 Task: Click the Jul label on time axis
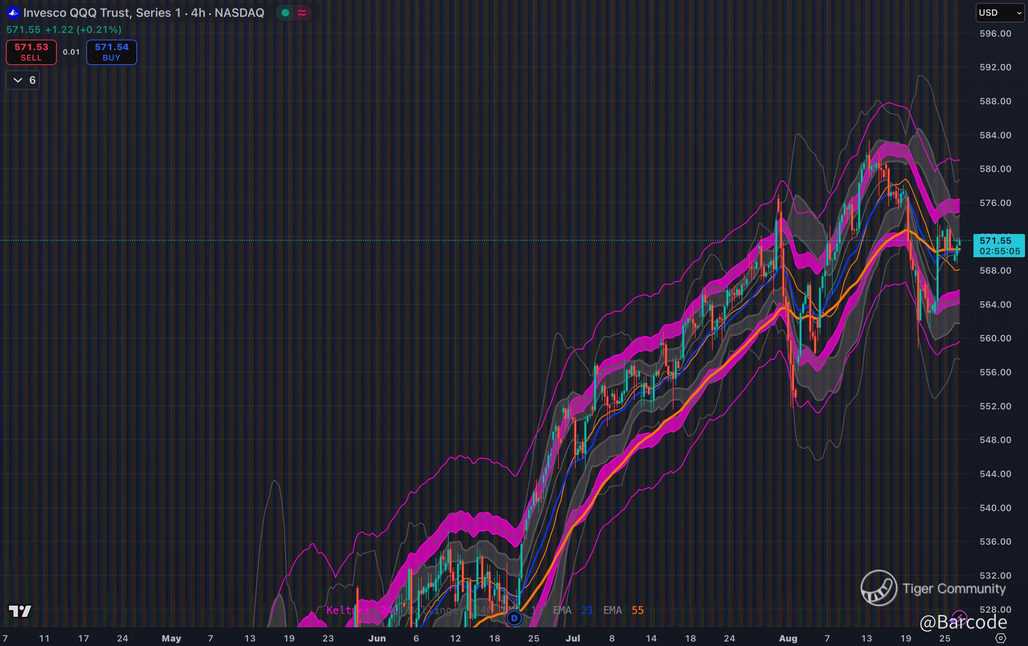(573, 638)
